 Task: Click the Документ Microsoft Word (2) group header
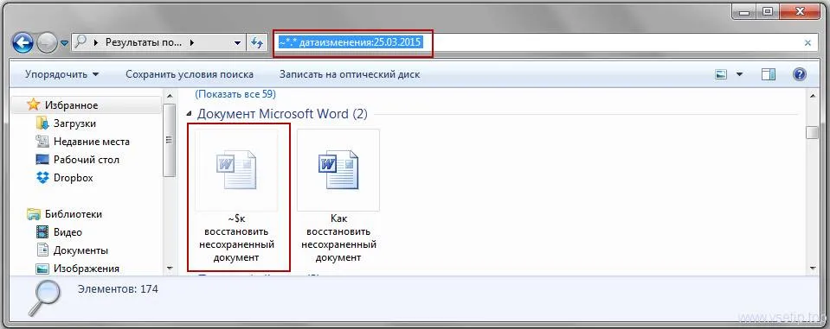(x=282, y=113)
